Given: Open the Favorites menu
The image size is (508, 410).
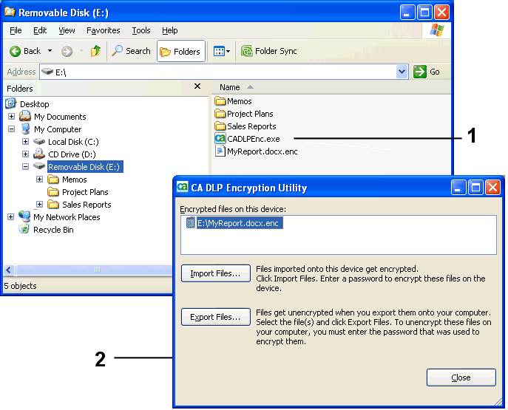Looking at the screenshot, I should coord(103,30).
